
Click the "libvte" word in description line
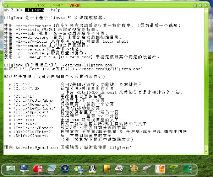point(58,18)
